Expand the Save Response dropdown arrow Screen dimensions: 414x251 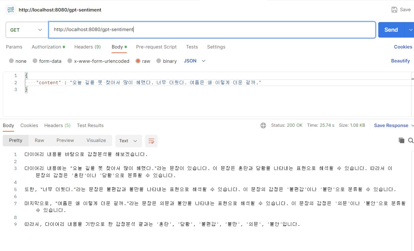point(412,125)
